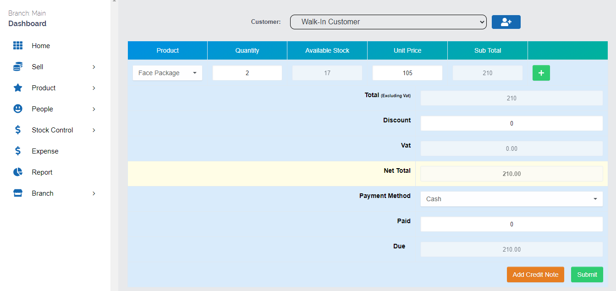Expand the Sell menu chevron
616x291 pixels.
point(94,66)
